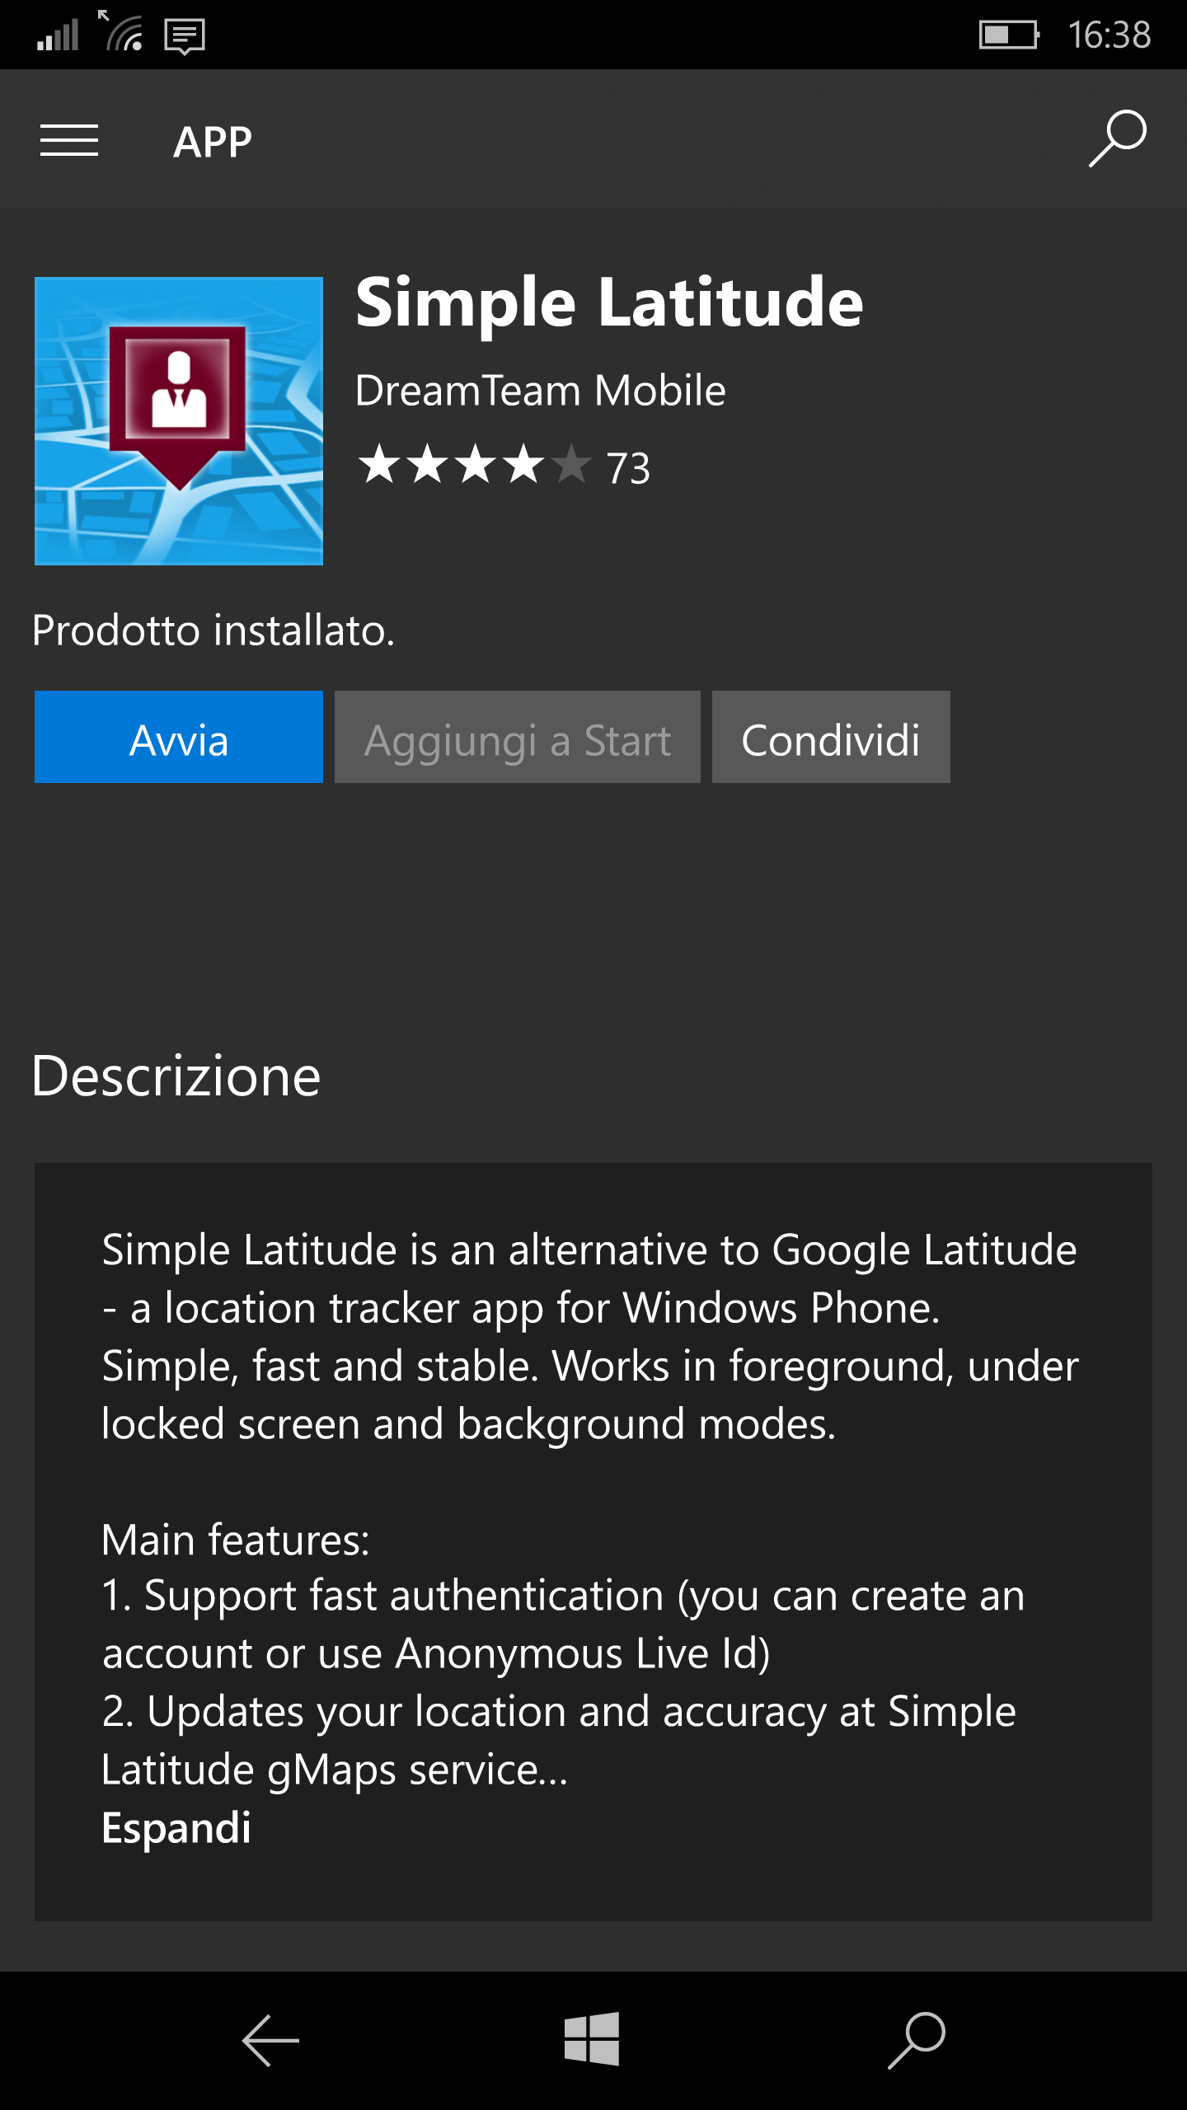This screenshot has width=1187, height=2110.
Task: Tap the notification message icon
Action: [x=185, y=35]
